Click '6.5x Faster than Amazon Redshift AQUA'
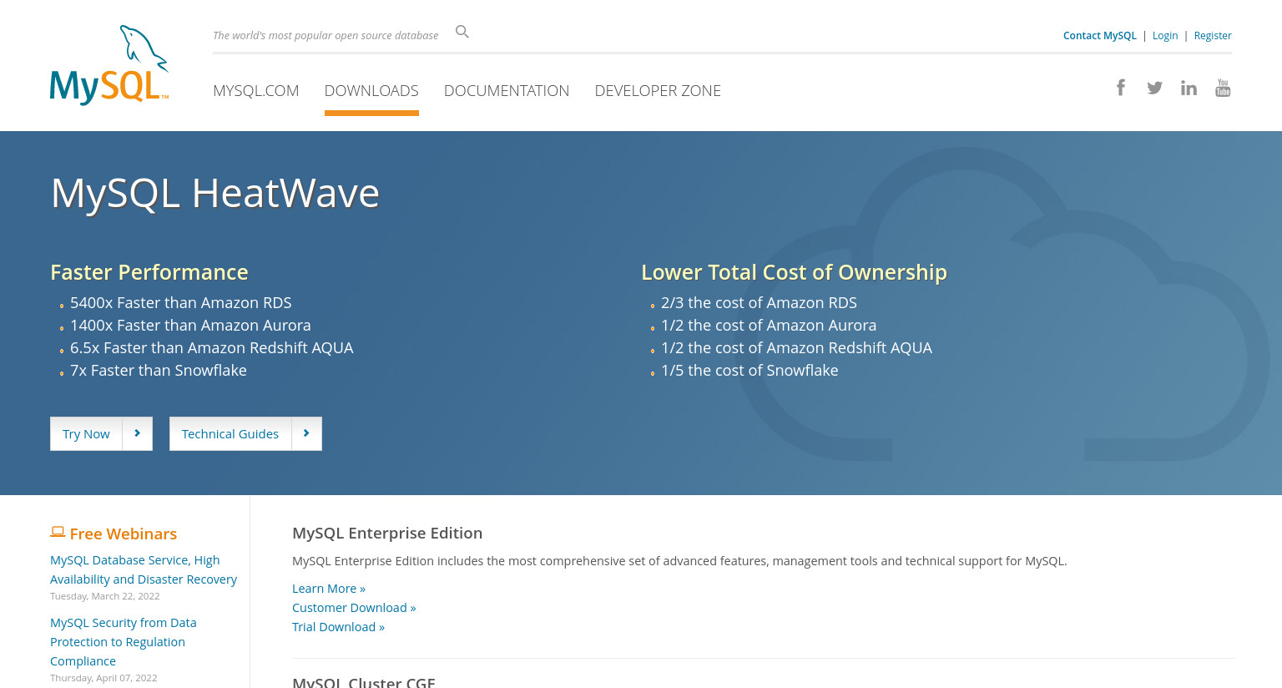Viewport: 1282px width, 688px height. point(212,347)
